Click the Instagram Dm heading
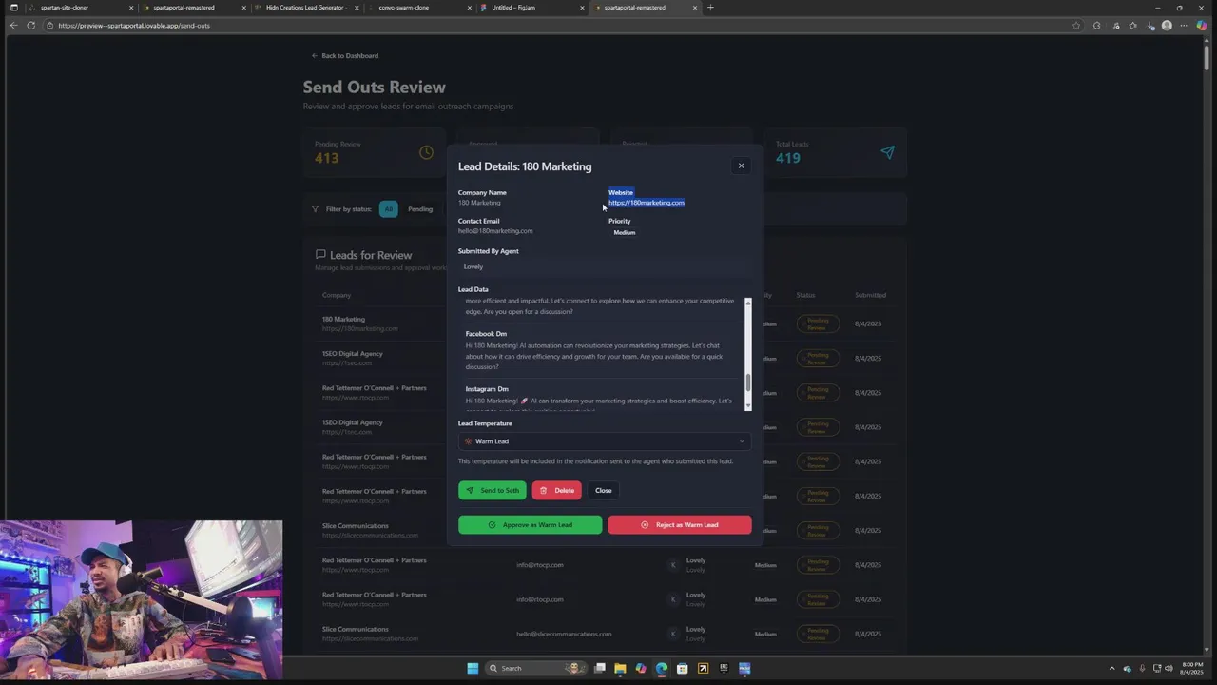 click(487, 389)
